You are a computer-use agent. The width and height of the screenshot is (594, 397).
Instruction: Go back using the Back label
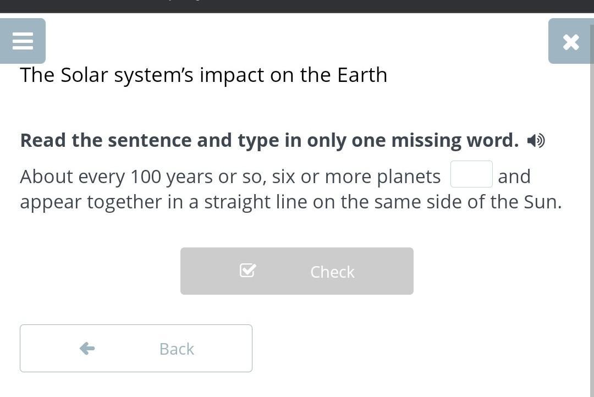tap(177, 349)
